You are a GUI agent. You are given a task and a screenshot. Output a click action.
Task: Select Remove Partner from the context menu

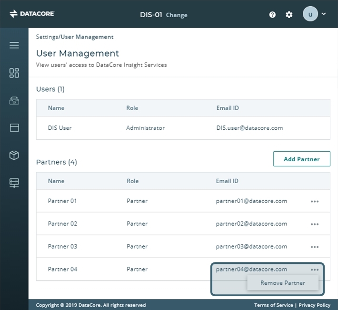click(x=283, y=283)
